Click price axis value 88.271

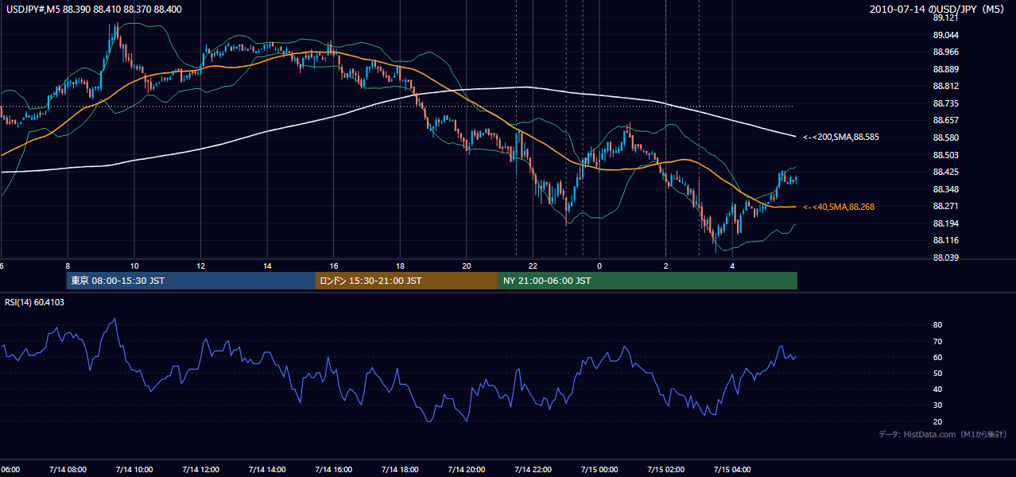coord(945,206)
